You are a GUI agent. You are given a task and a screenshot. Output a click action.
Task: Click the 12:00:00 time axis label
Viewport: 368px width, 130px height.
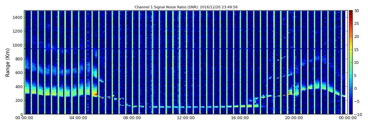coord(186,118)
